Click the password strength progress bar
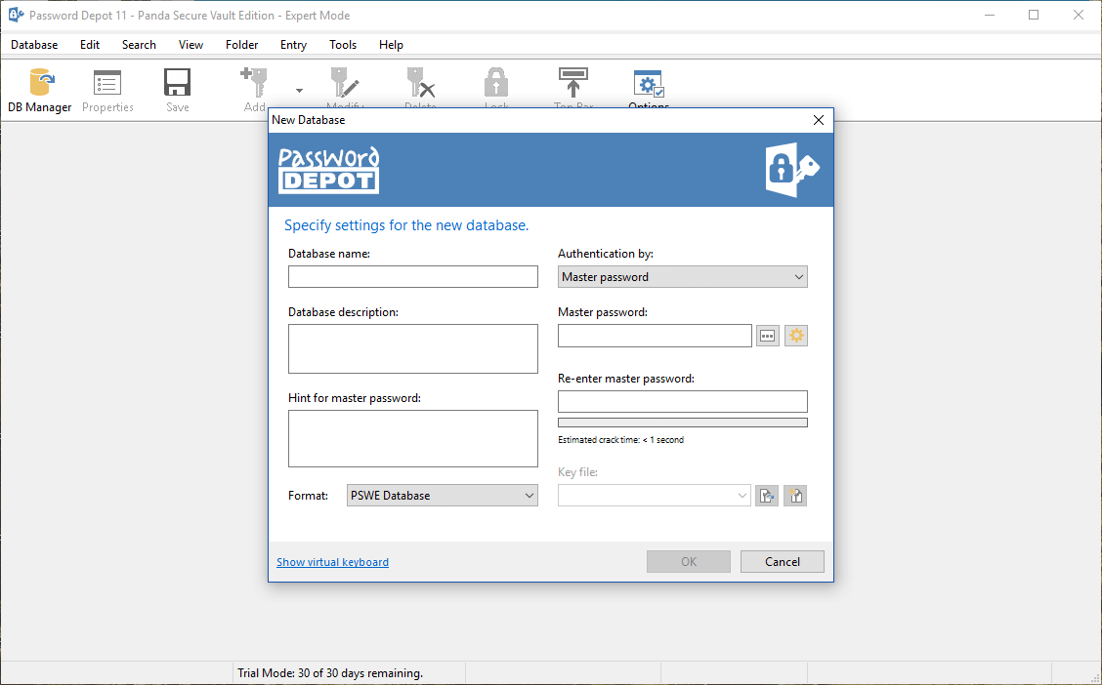 click(683, 423)
